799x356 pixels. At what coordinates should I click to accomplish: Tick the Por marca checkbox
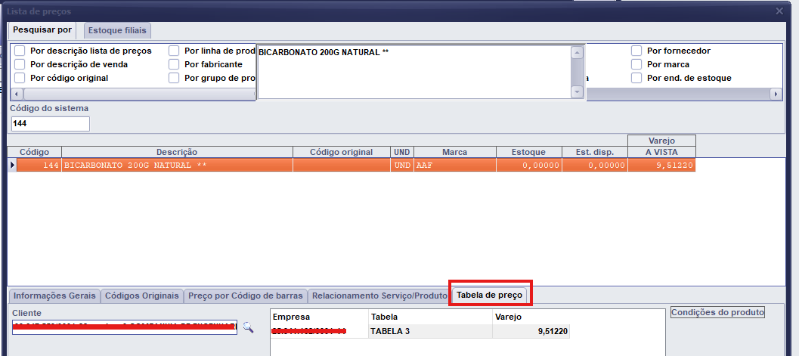[x=636, y=64]
